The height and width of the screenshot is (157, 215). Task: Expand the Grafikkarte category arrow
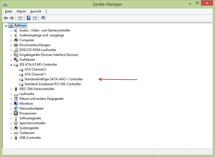pyautogui.click(x=11, y=60)
